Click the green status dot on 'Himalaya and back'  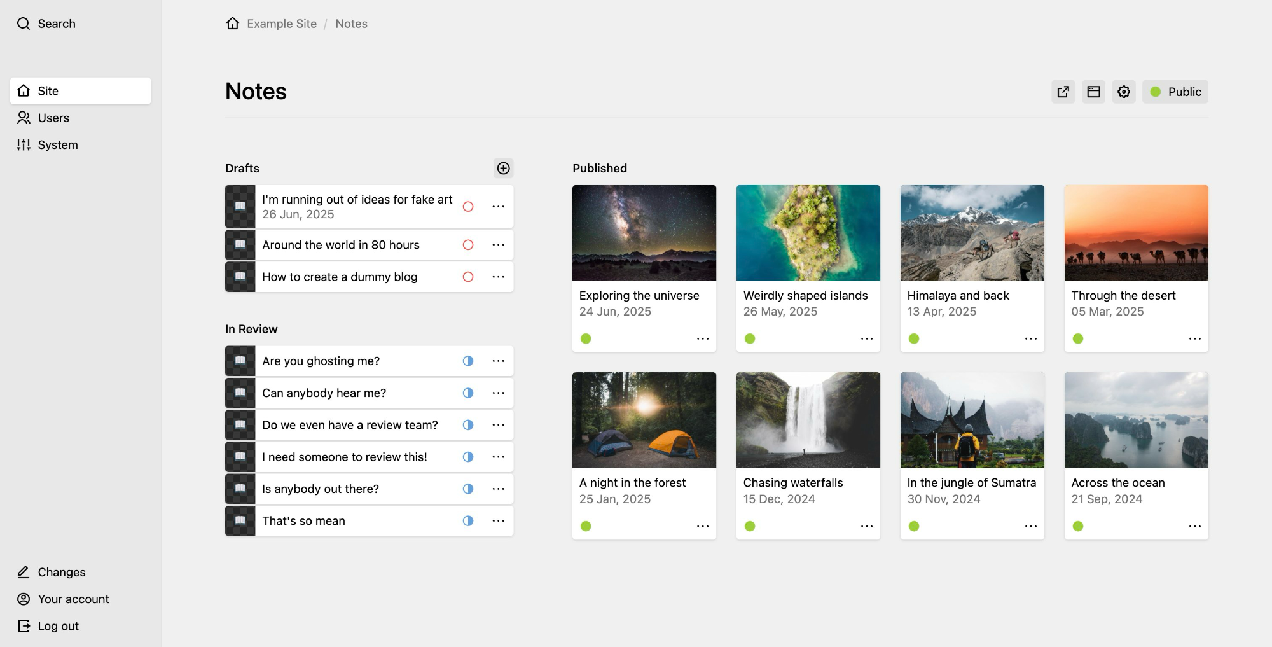[x=914, y=338]
